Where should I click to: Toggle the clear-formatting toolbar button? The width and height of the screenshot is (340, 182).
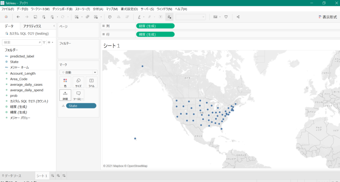[x=169, y=17]
